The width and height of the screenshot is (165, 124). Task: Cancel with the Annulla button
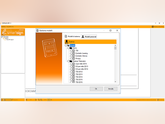coord(111,89)
